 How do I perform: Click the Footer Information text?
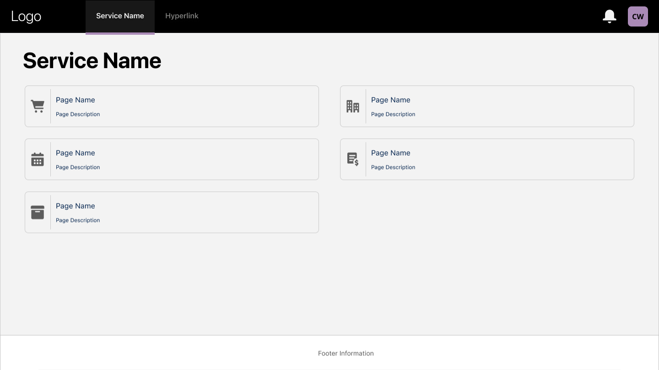click(x=346, y=354)
